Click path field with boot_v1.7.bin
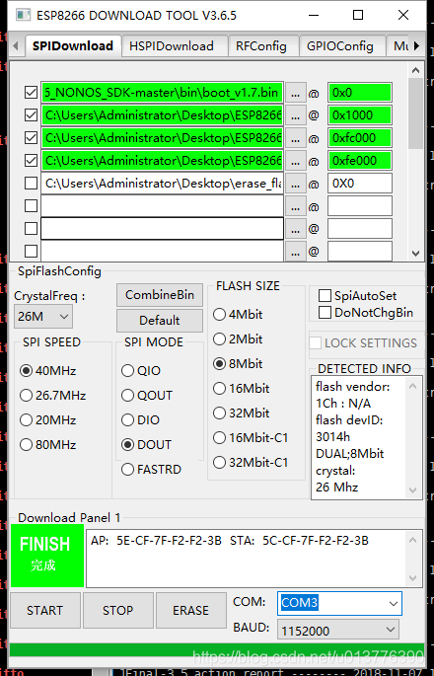434x676 pixels. [x=162, y=93]
